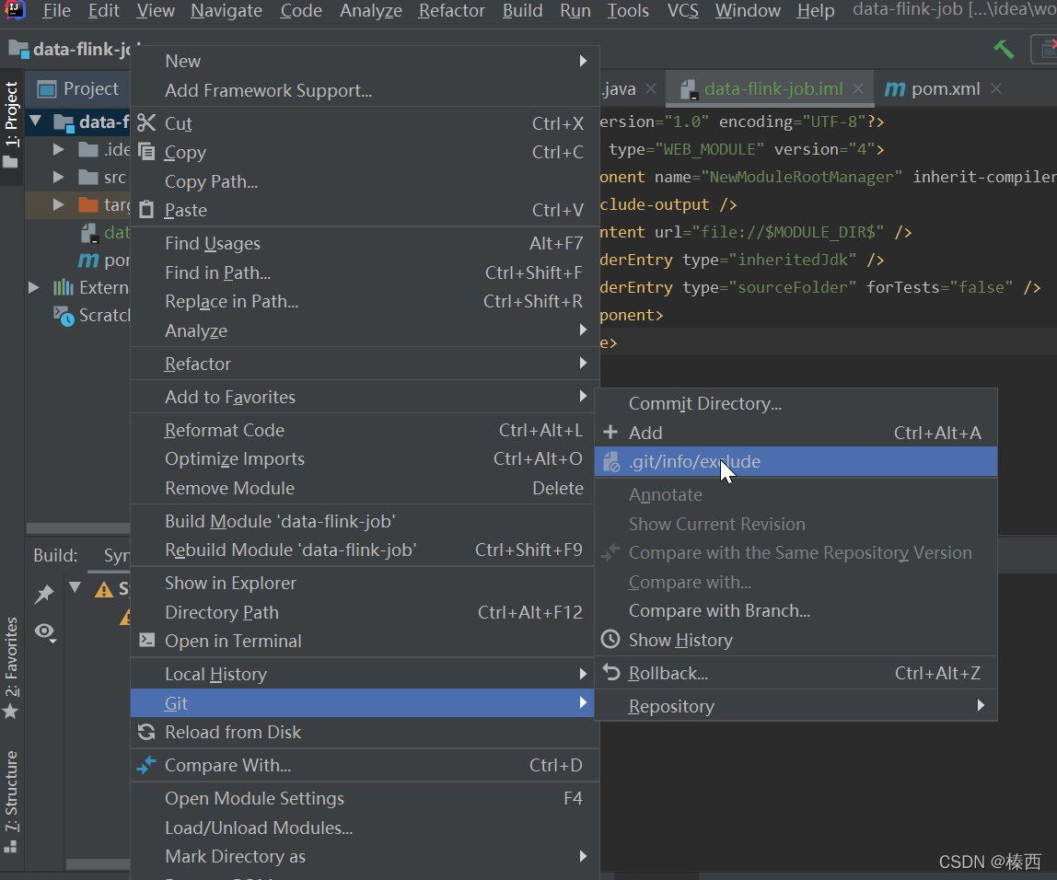Choose Commit Directory... option
Image resolution: width=1057 pixels, height=880 pixels.
point(704,403)
